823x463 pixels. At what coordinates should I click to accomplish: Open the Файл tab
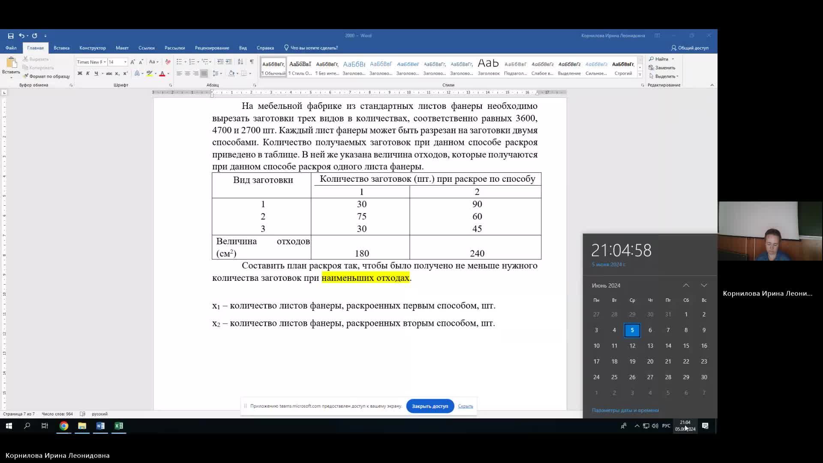pos(11,48)
